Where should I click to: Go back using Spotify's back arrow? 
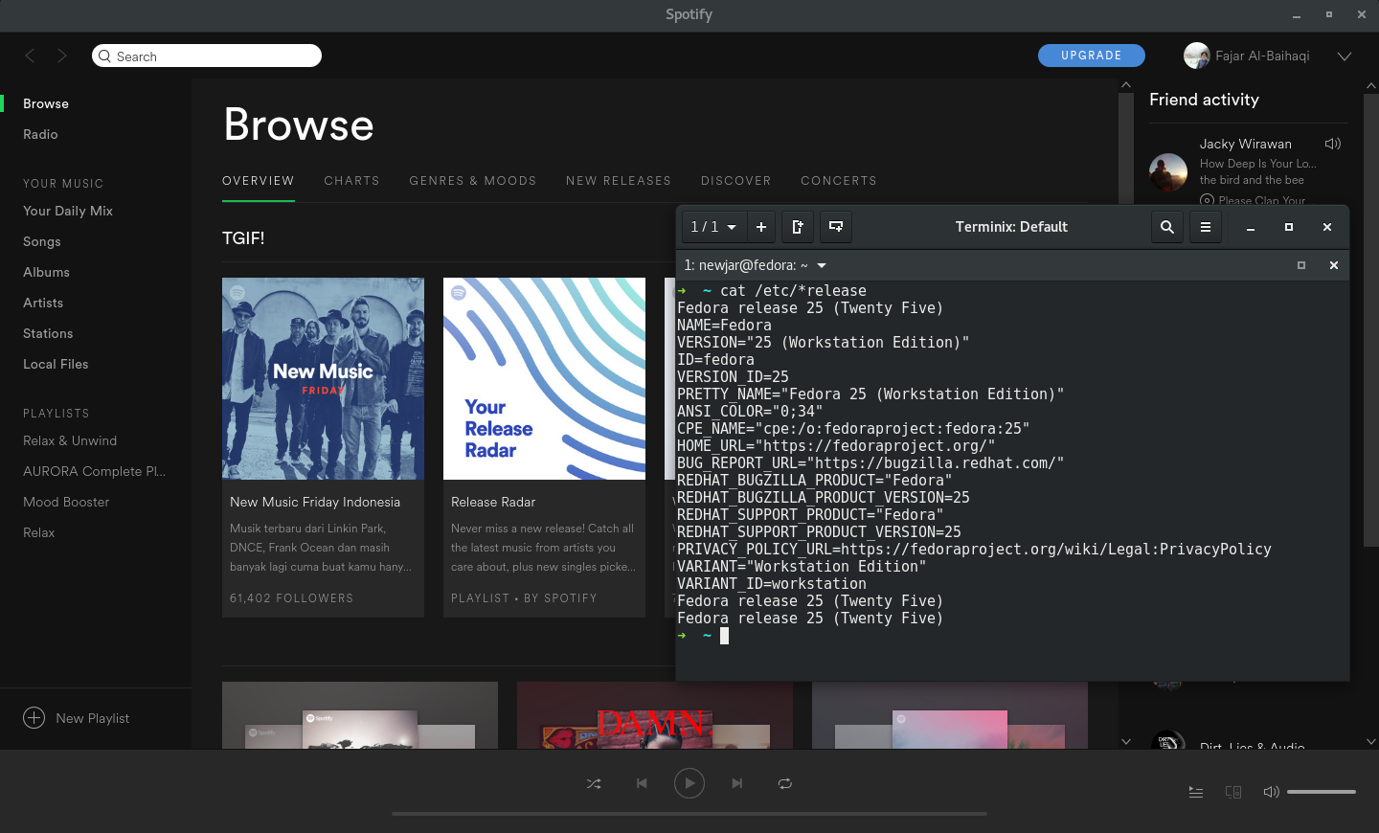coord(30,56)
